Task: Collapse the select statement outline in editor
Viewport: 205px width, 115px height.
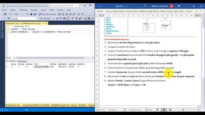Action: pos(10,29)
